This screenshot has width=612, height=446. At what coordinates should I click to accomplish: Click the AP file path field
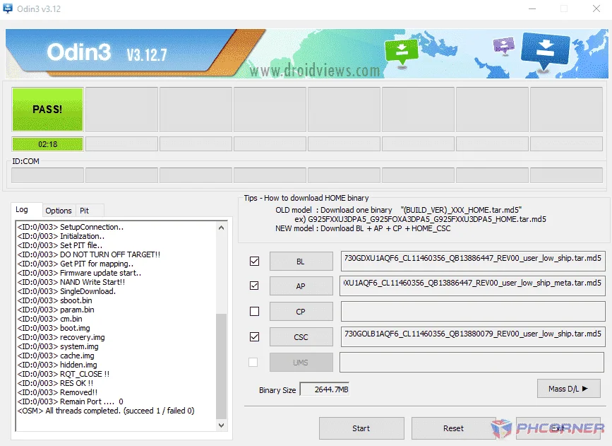point(473,286)
